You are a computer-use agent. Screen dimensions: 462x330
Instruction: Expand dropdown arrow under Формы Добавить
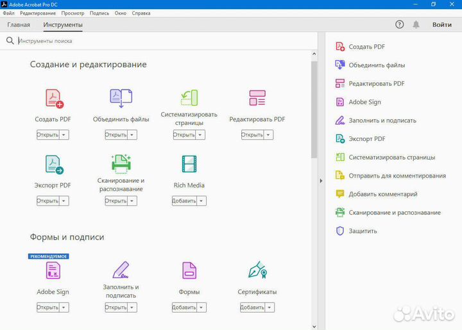tap(201, 308)
